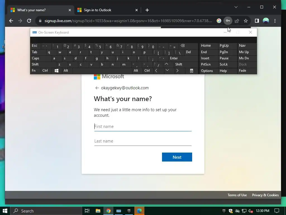Open the saved passwords key icon
Image resolution: width=286 pixels, height=215 pixels.
tap(228, 21)
